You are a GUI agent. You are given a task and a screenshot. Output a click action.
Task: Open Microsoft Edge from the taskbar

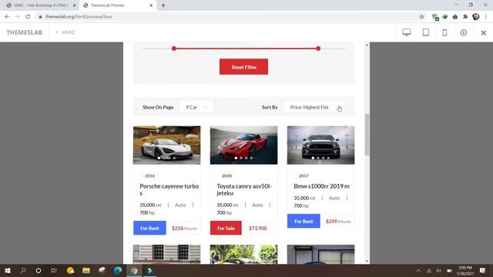[118, 270]
